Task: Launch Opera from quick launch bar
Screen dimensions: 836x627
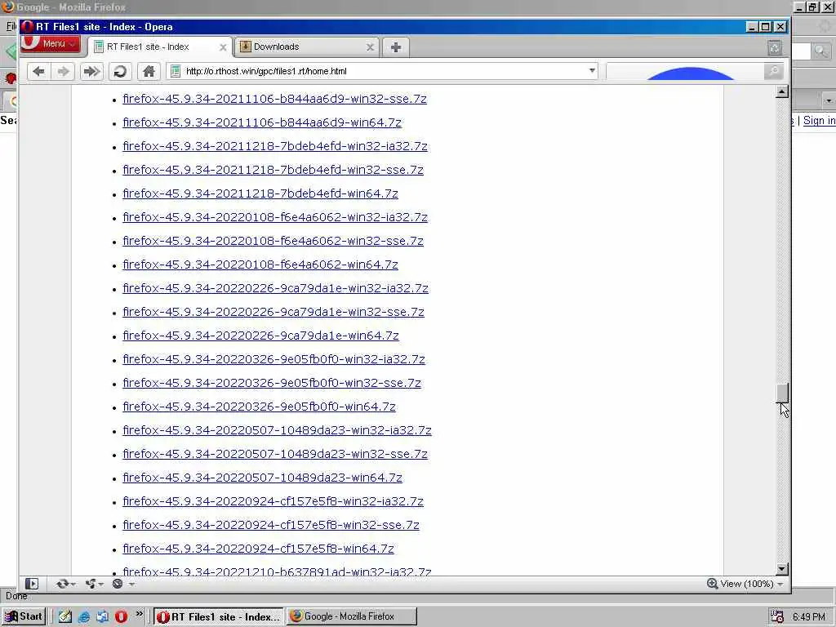Action: 121,616
